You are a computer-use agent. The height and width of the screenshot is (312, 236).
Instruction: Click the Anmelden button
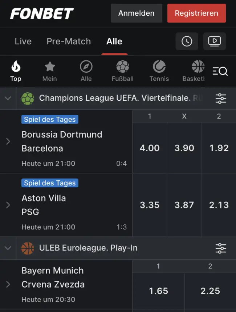[136, 13]
